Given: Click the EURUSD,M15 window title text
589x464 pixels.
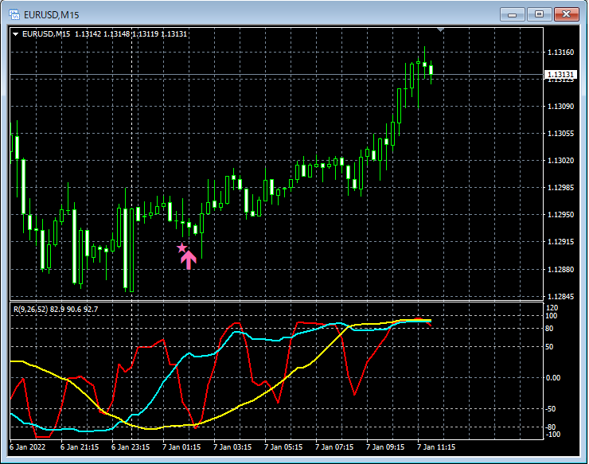Looking at the screenshot, I should (x=52, y=15).
